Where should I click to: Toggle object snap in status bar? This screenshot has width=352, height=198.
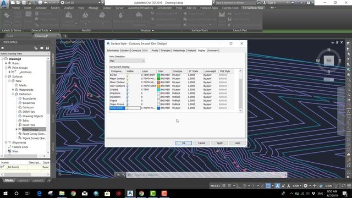(268, 186)
